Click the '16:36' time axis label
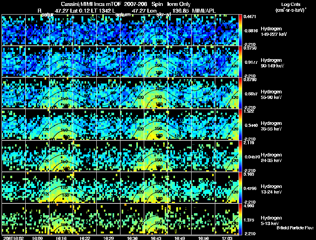 [x=132, y=238]
